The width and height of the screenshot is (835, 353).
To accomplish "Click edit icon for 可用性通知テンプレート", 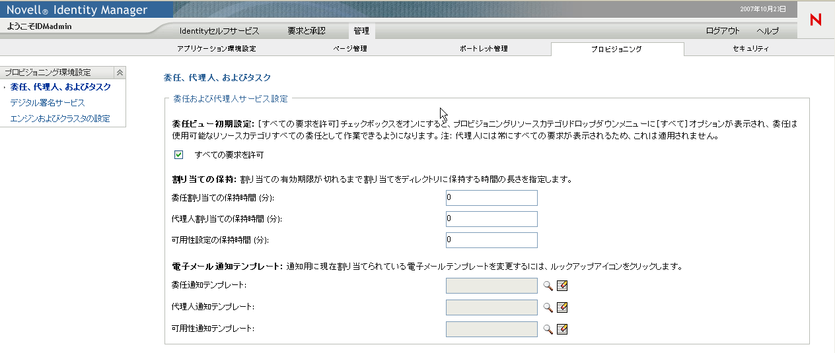I will point(562,329).
